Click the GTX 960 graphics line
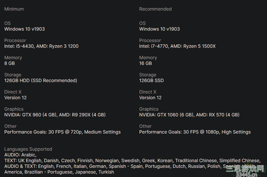This screenshot has width=267, height=177. (x=55, y=115)
